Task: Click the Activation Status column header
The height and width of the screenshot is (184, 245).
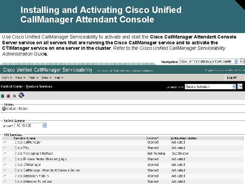Action: click(x=184, y=138)
